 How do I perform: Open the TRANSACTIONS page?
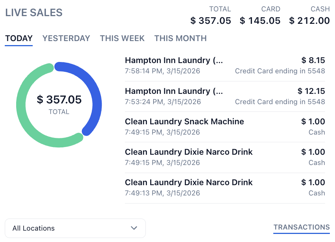tap(302, 227)
